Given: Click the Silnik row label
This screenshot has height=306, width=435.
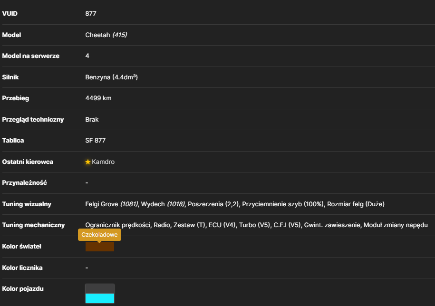Looking at the screenshot, I should [x=10, y=77].
